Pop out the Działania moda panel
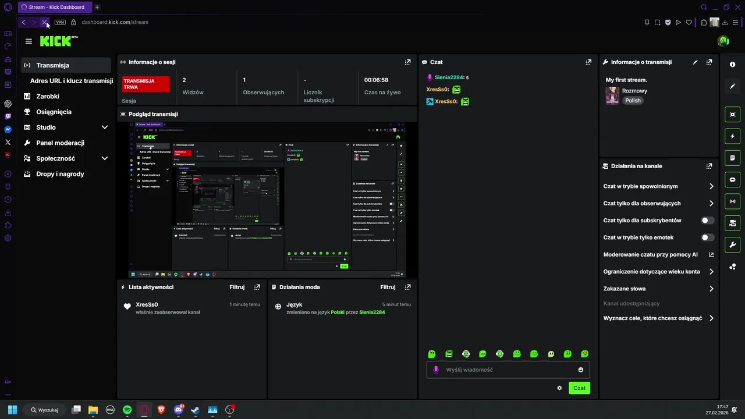 pyautogui.click(x=407, y=287)
